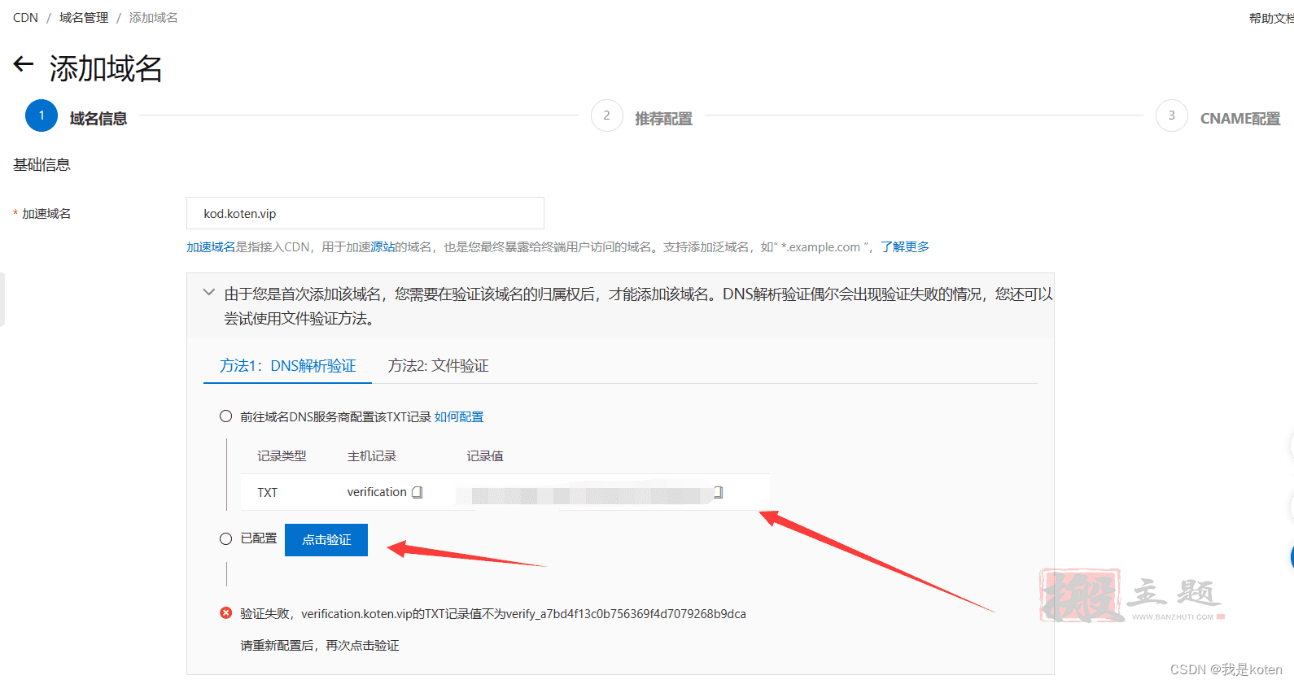Click the TXT record type cell
The width and height of the screenshot is (1294, 684).
click(x=268, y=493)
